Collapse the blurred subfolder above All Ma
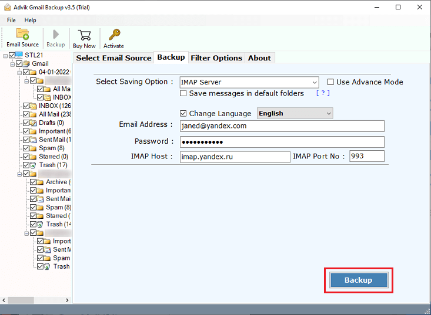Viewport: 431px width, 315px height. tap(26, 81)
